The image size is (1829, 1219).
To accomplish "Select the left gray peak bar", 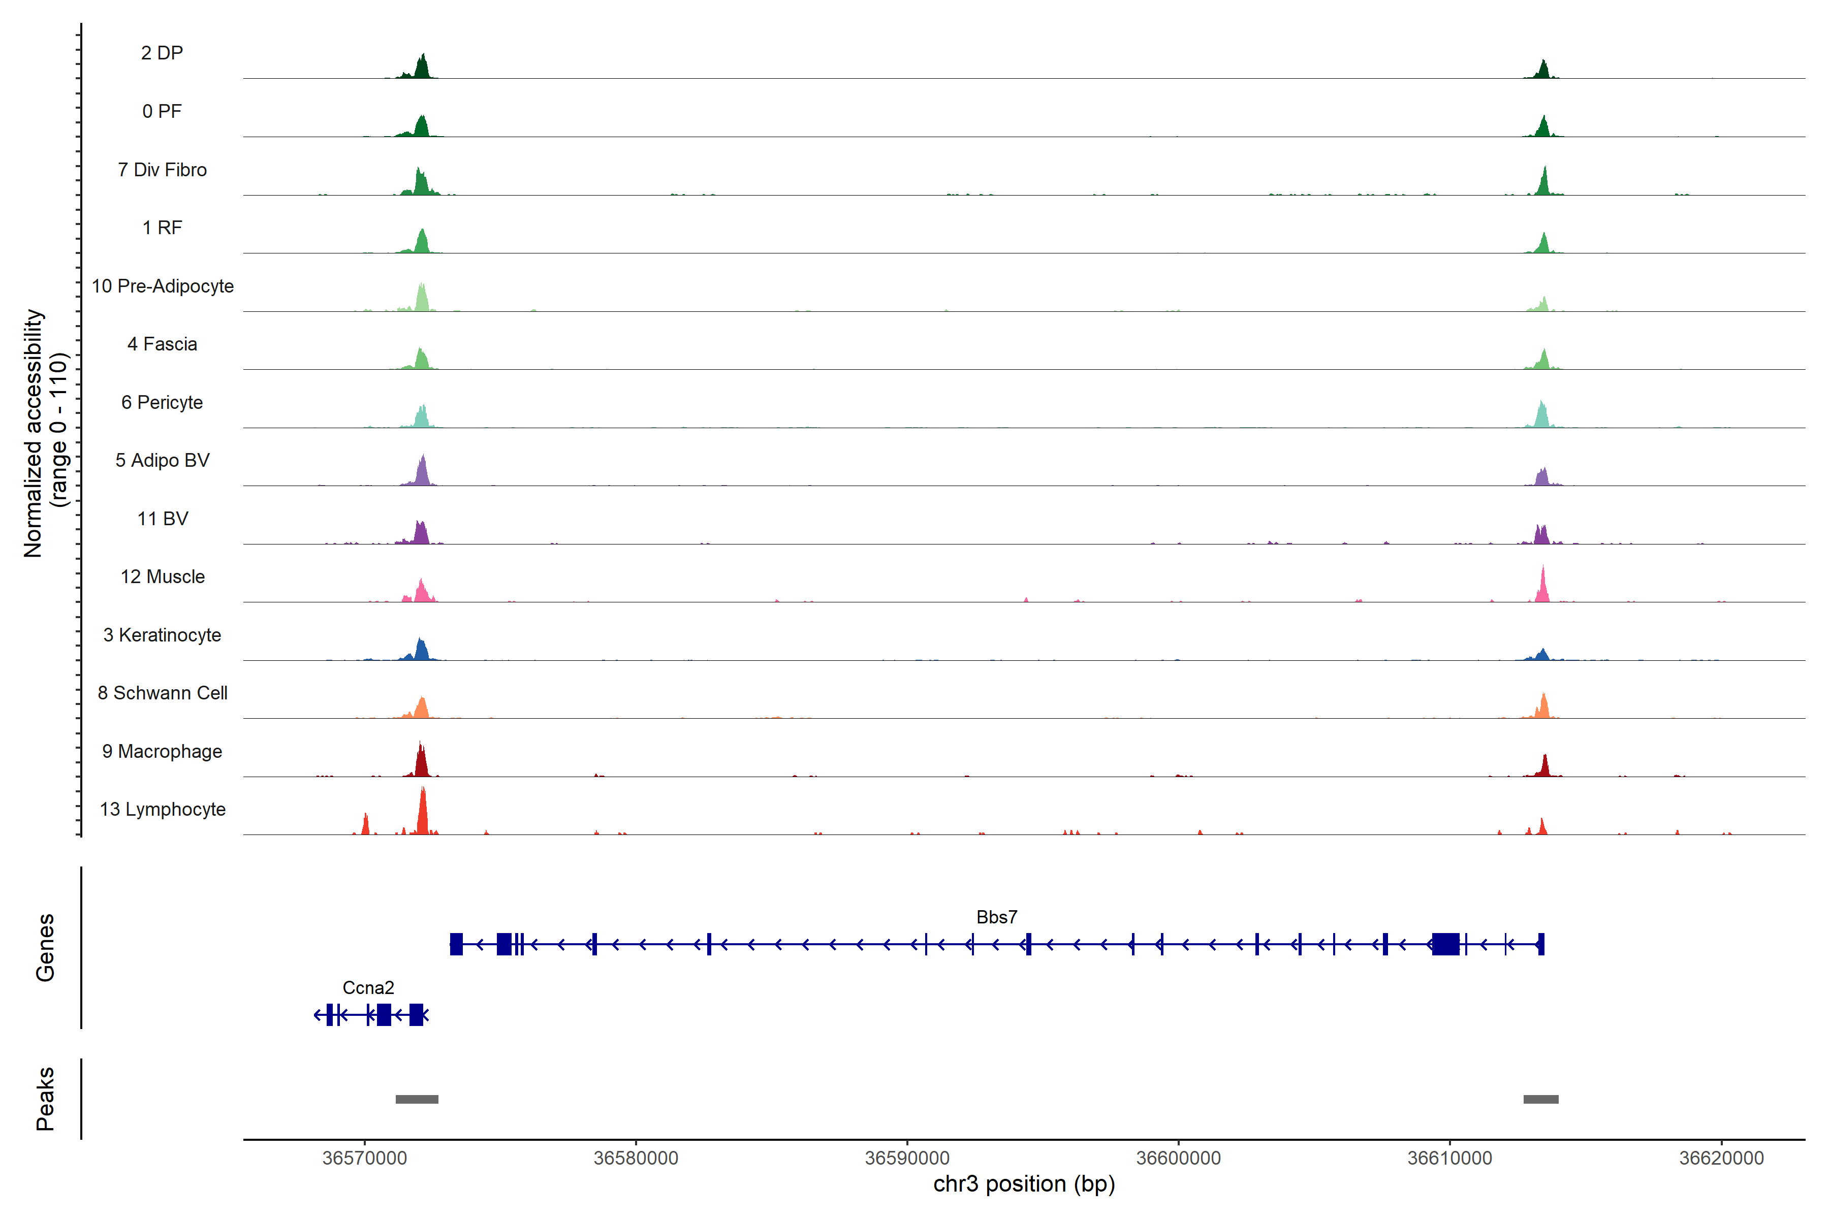I will [x=417, y=1099].
